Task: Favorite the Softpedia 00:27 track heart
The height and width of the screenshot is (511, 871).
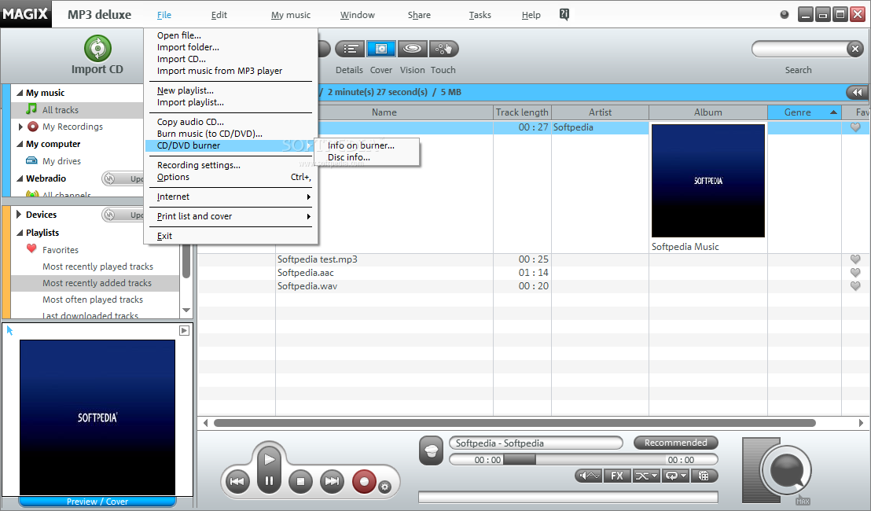Action: 855,127
